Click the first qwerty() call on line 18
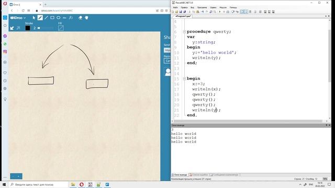Viewport: 335px width, 188px height. coord(204,95)
